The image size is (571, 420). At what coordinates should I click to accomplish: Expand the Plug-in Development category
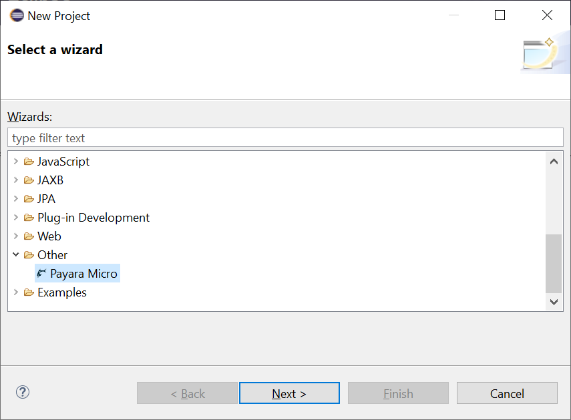[x=16, y=218]
